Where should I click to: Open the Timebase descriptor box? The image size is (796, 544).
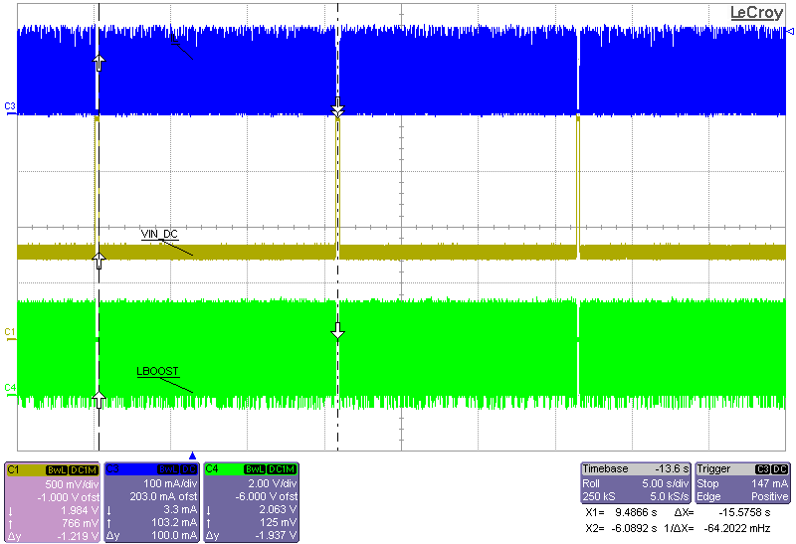pos(636,482)
